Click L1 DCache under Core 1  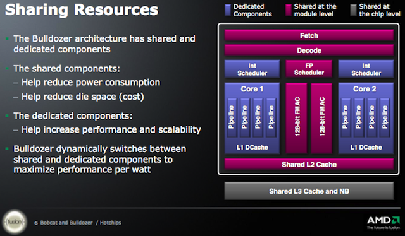(x=252, y=148)
